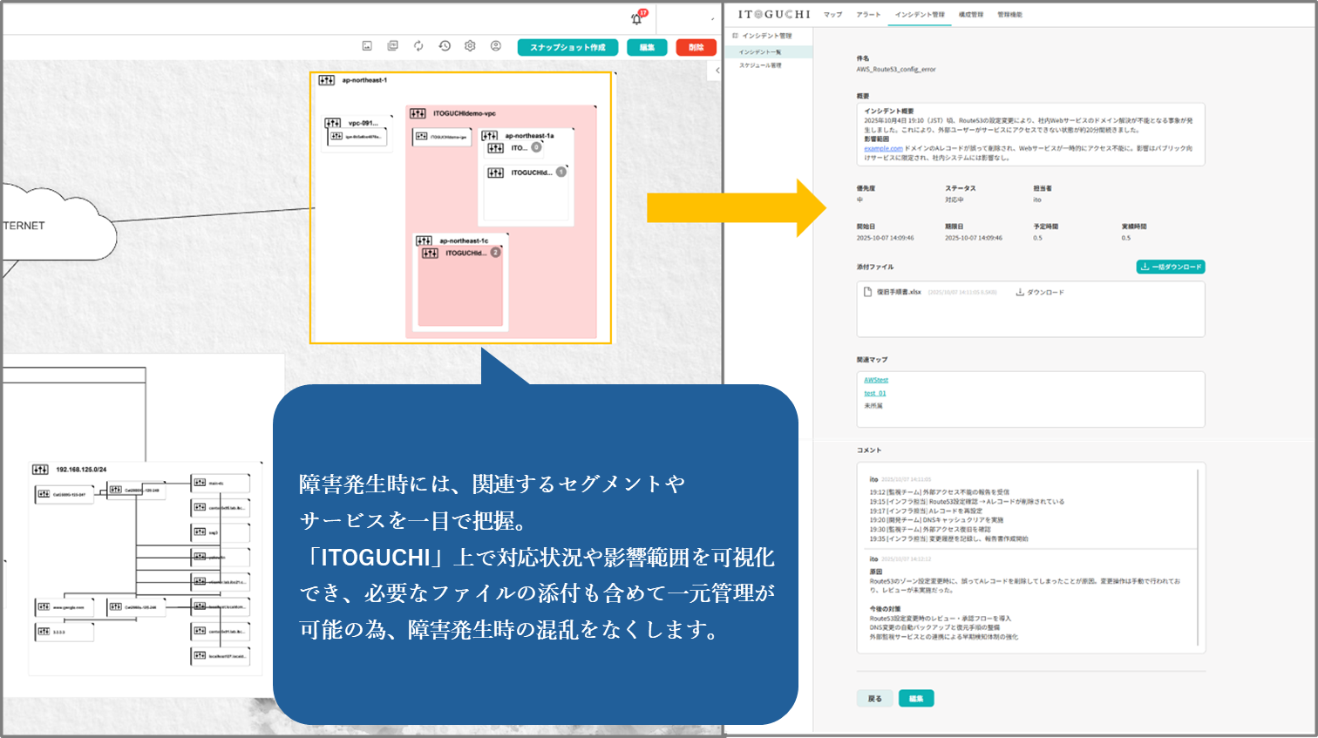Image resolution: width=1318 pixels, height=738 pixels.
Task: Click the ITOGUCHI logo in the incident window
Action: [x=774, y=15]
